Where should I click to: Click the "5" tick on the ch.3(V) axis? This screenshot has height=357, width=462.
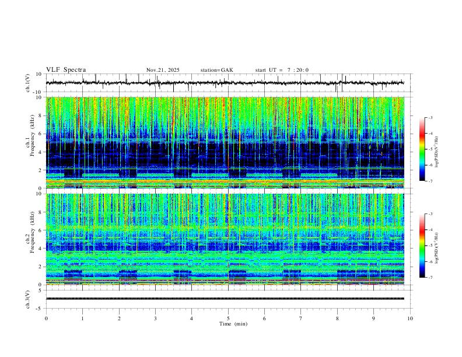point(41,290)
